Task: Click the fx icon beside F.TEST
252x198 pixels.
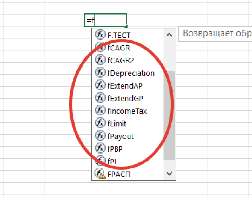Action: click(100, 35)
